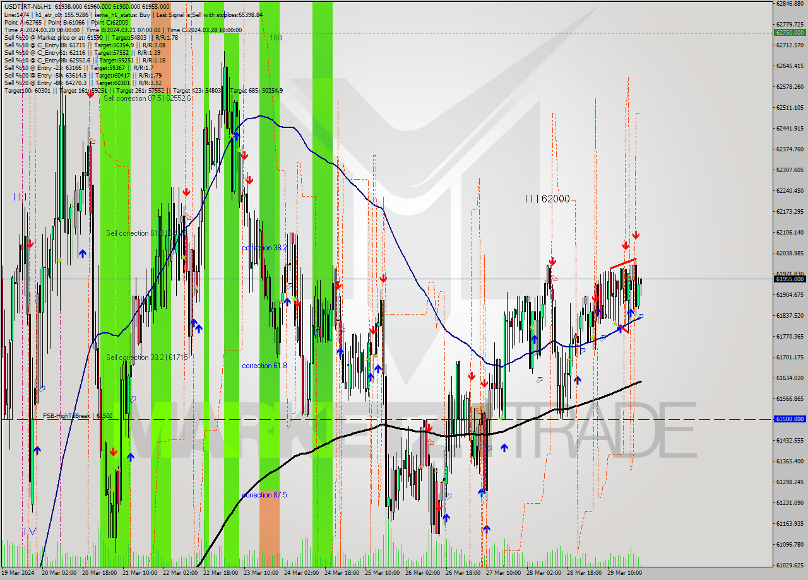Click the 62441.905 price axis label
Viewport: 808px width, 580px height.
pos(790,128)
